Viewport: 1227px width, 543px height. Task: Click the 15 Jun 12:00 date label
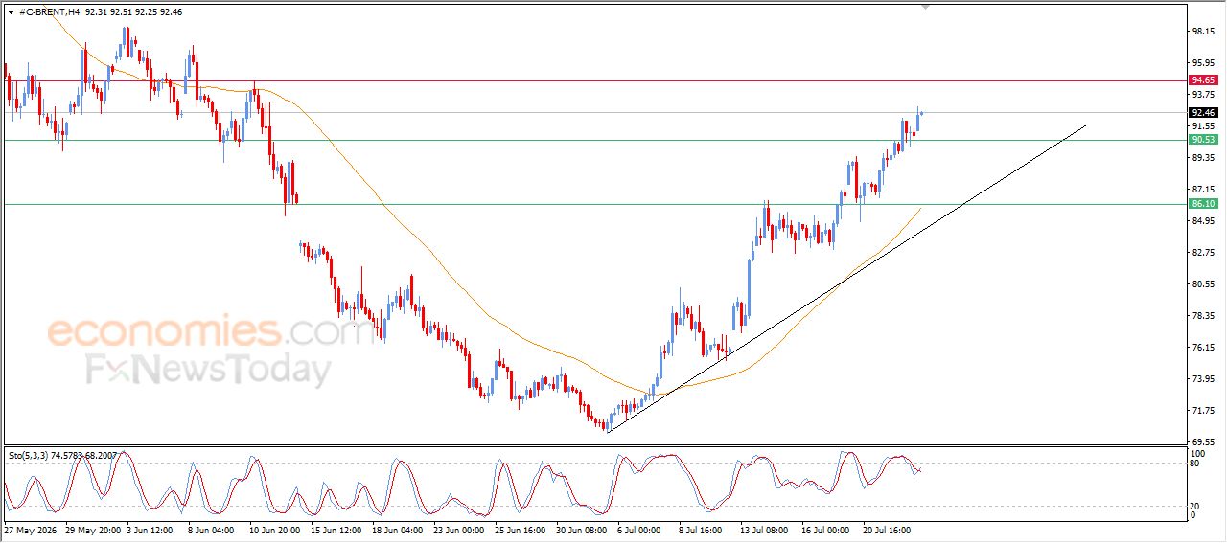[336, 530]
